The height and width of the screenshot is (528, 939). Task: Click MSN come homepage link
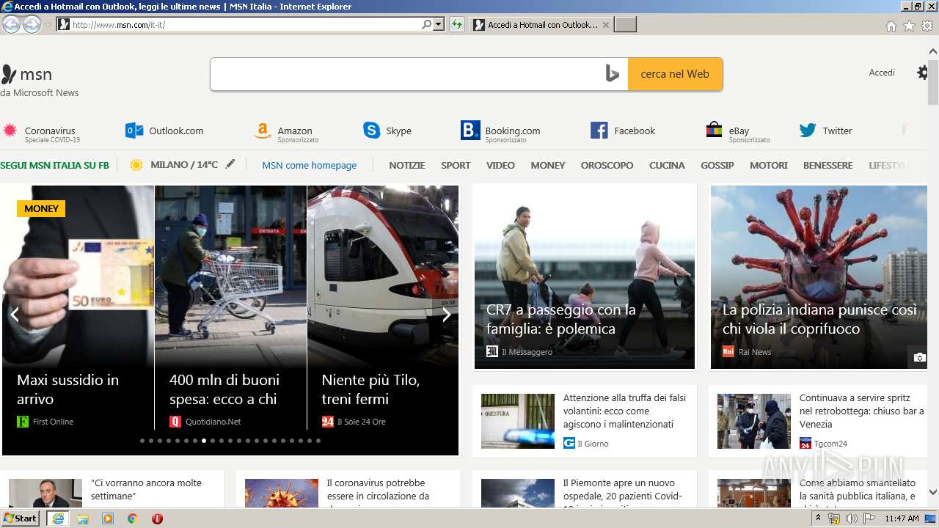point(310,165)
